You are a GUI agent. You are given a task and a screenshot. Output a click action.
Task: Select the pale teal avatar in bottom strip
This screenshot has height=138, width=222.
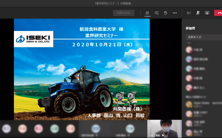130,129
